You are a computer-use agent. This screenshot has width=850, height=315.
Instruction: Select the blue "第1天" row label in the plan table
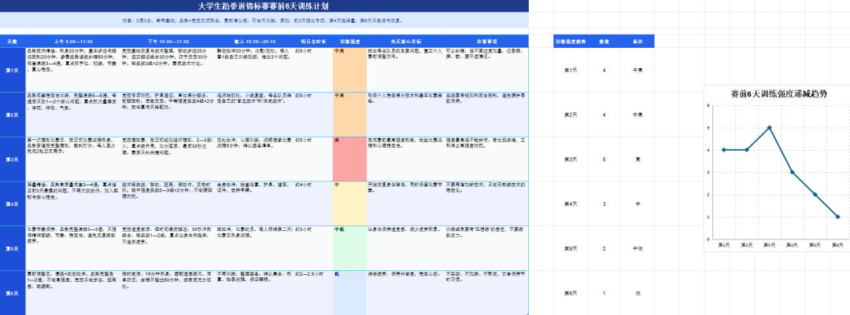tap(13, 70)
